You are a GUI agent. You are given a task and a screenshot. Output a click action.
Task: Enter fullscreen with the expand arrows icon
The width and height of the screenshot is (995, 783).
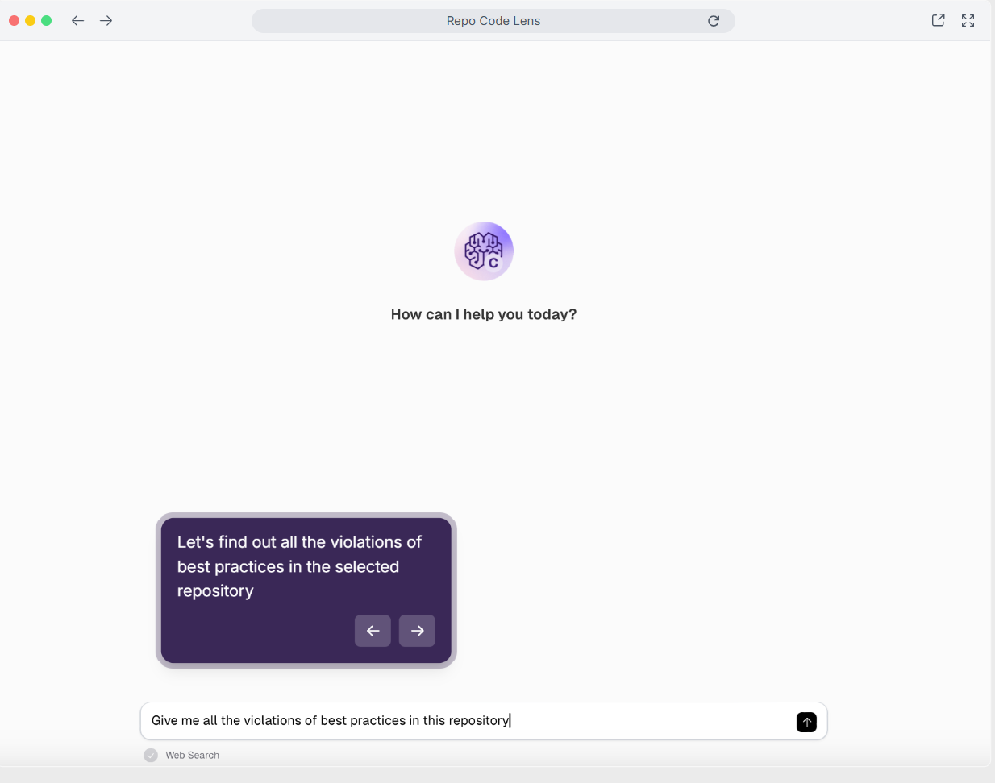(968, 21)
